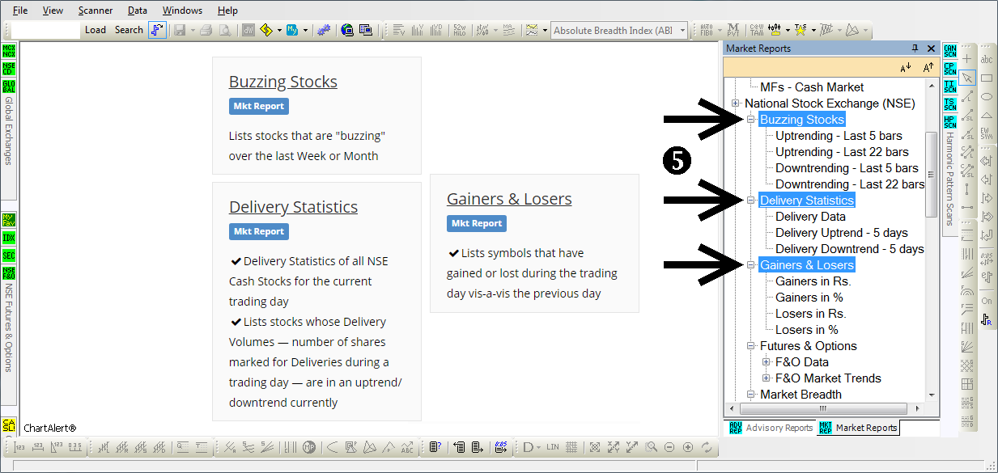998x473 pixels.
Task: Sort market reports ascending A-down icon
Action: [x=907, y=68]
